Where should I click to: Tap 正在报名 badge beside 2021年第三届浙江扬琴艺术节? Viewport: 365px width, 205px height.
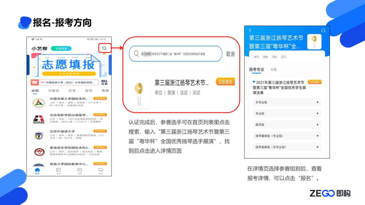[x=315, y=82]
